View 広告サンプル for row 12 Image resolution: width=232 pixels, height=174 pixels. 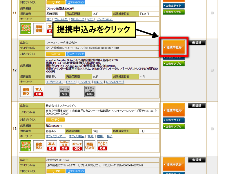174,64
